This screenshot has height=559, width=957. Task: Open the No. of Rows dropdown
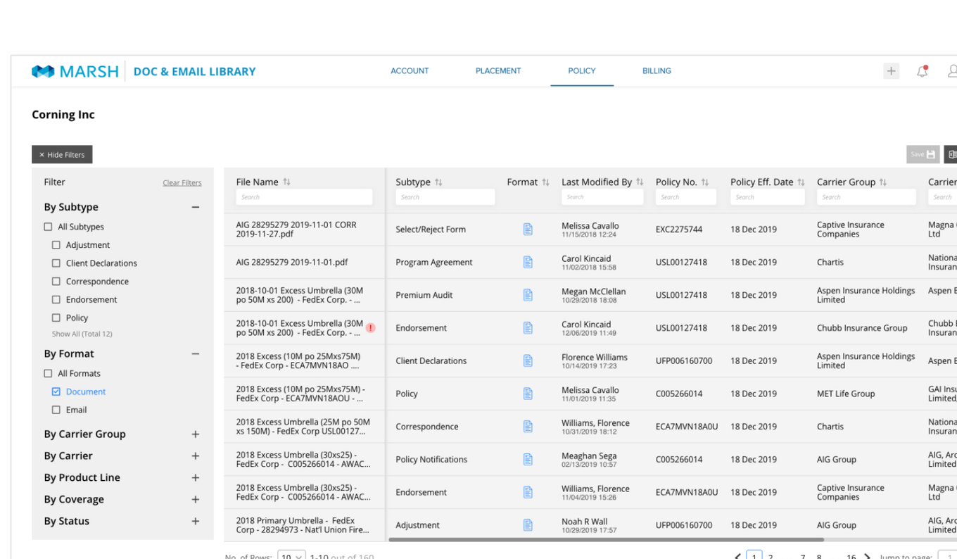291,555
